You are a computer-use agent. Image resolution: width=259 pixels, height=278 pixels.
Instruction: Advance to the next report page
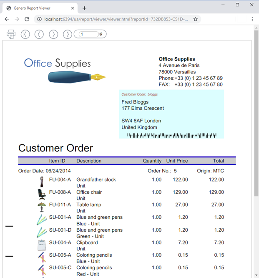tap(53, 34)
